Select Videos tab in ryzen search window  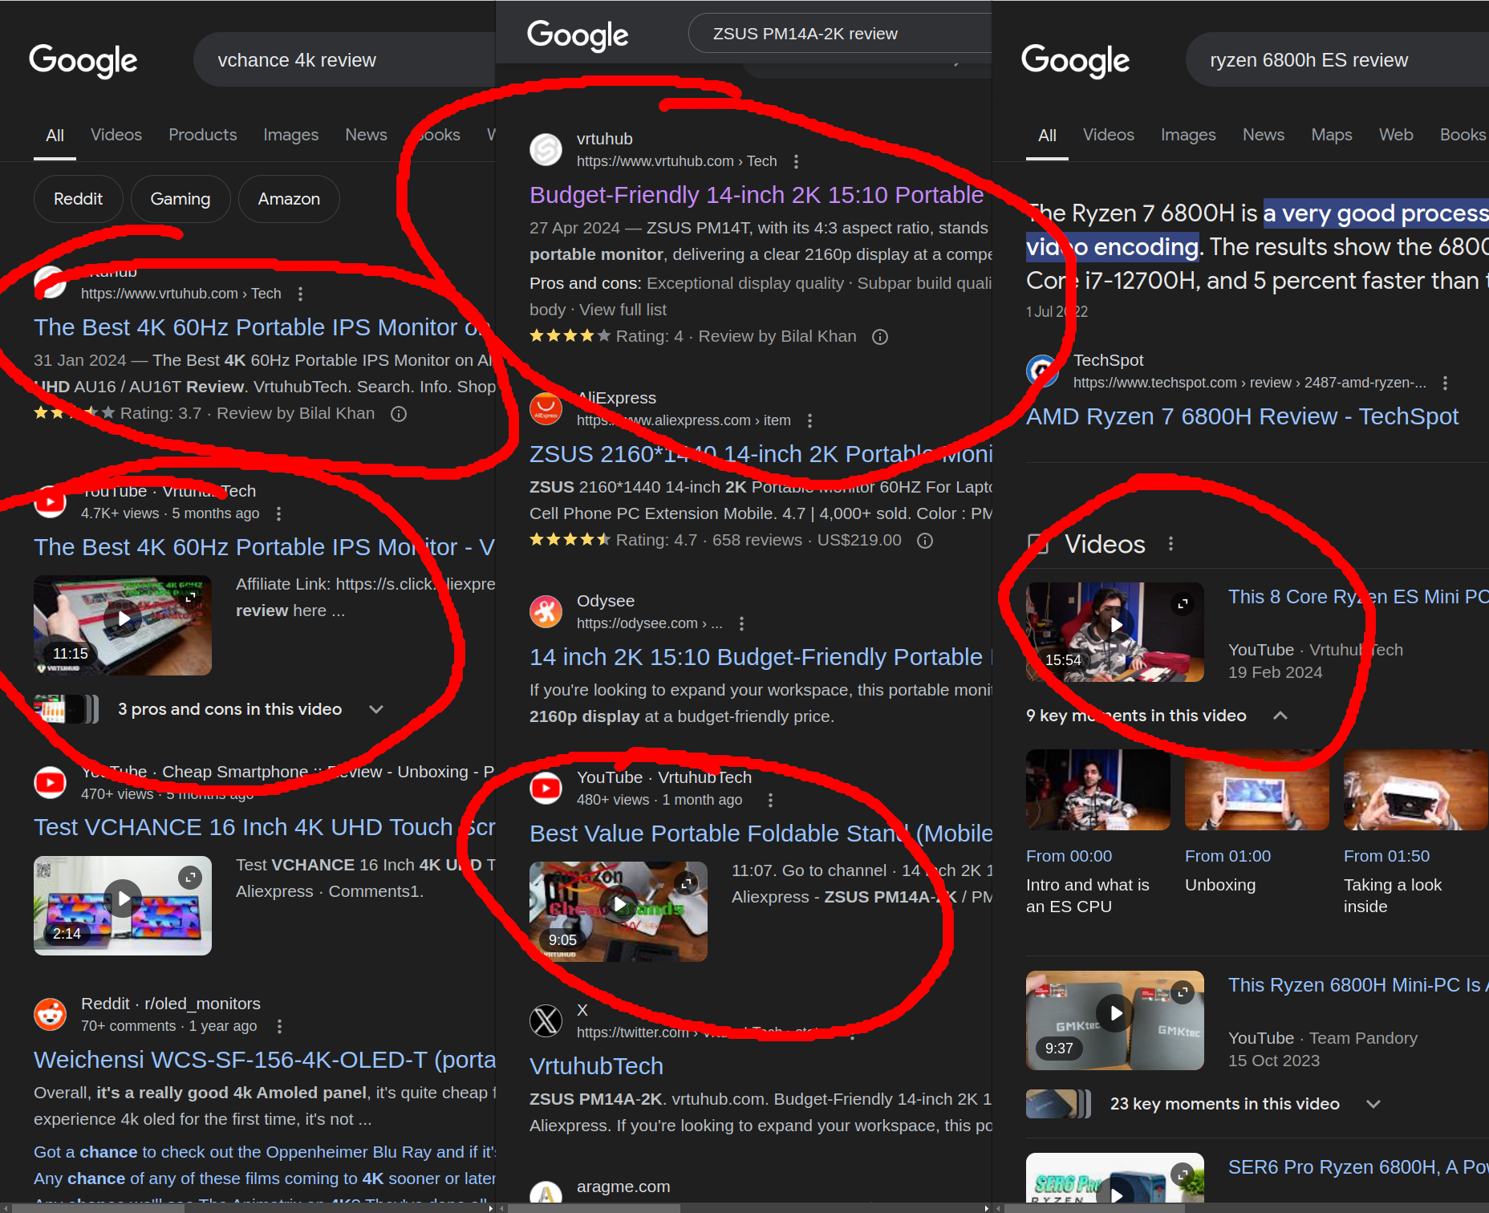[1108, 135]
